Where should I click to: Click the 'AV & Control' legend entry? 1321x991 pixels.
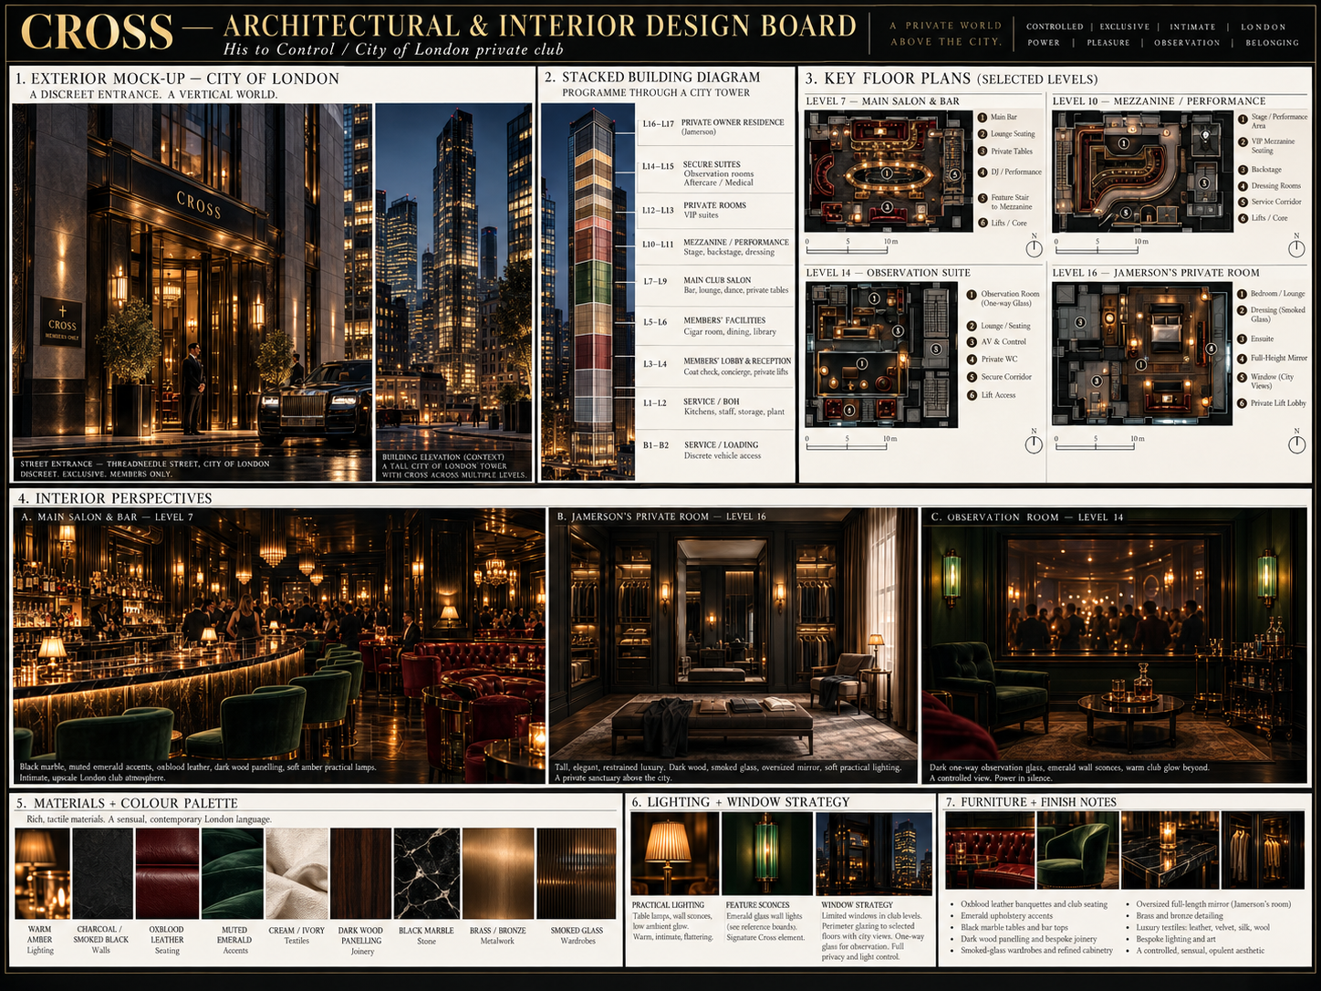pos(997,342)
